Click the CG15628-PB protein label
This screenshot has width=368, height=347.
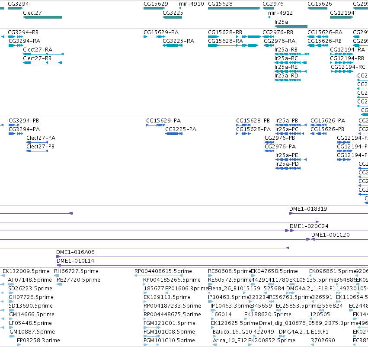(x=253, y=121)
